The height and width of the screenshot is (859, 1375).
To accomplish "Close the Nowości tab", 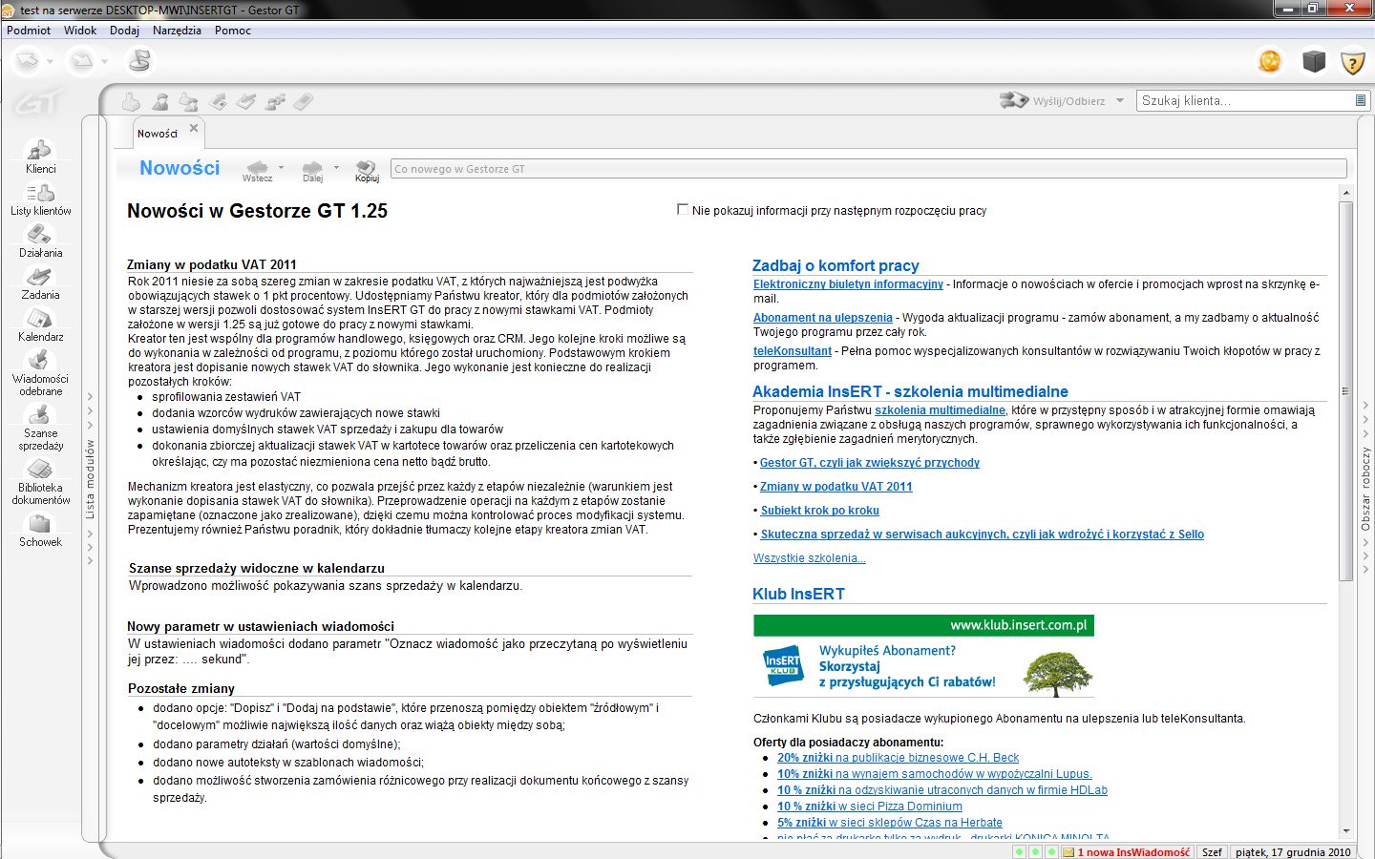I will pos(194,128).
